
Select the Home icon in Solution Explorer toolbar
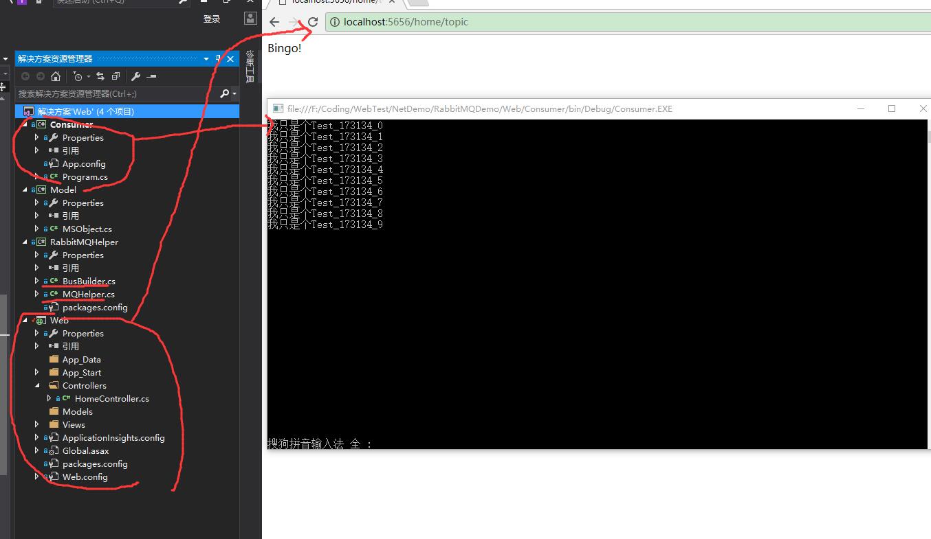(56, 76)
